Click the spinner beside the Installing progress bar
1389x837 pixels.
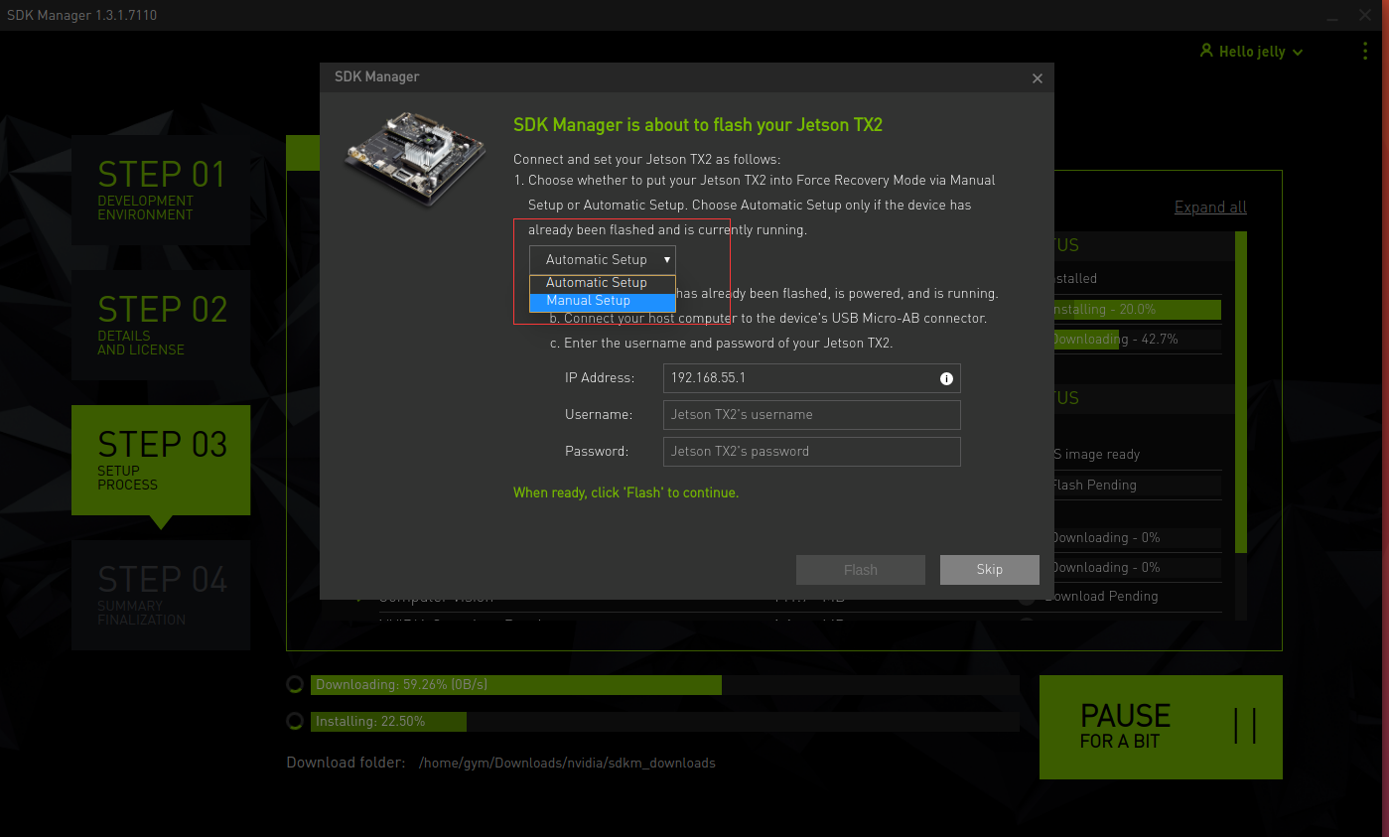pyautogui.click(x=295, y=721)
